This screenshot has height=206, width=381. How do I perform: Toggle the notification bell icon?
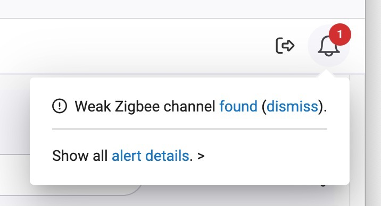pos(329,45)
